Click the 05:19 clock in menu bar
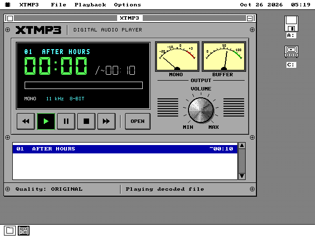This screenshot has height=236, width=315. point(301,4)
